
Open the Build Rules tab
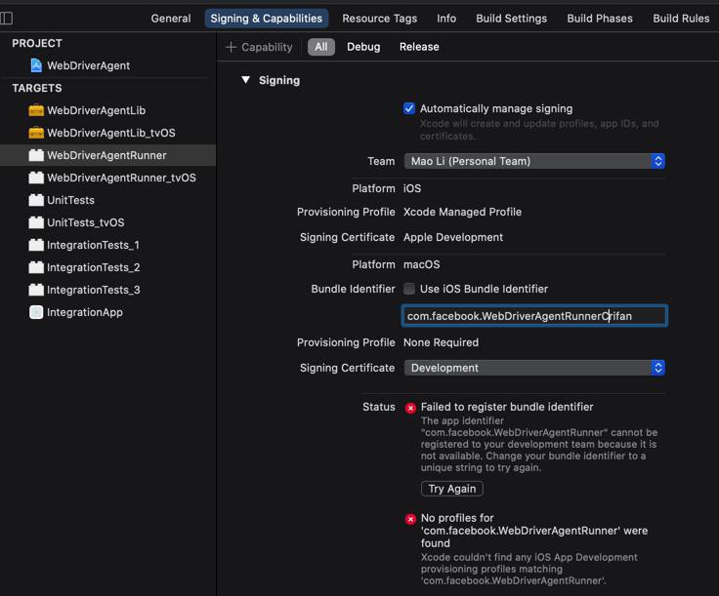tap(681, 19)
